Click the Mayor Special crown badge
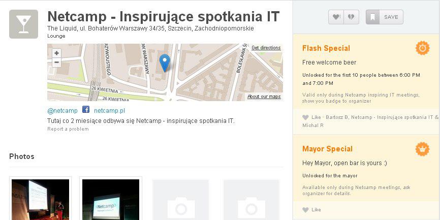 422,149
